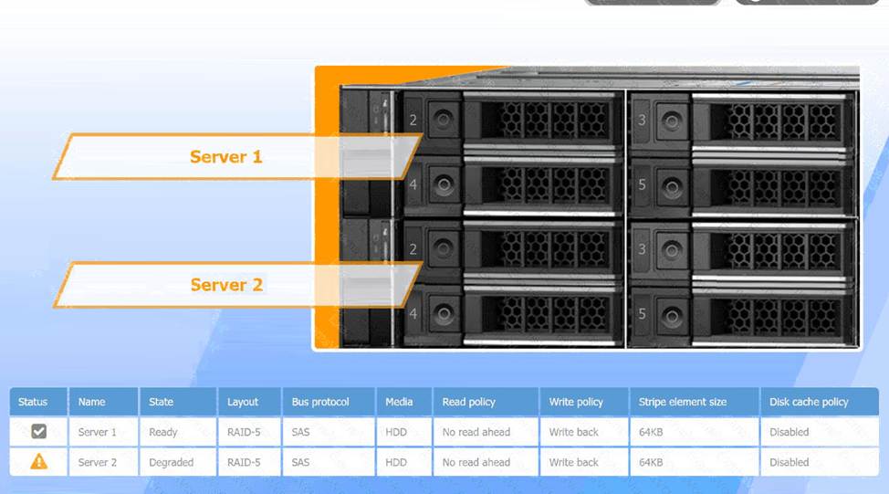Select the State column header
Screen dimensions: 889x494
point(162,402)
